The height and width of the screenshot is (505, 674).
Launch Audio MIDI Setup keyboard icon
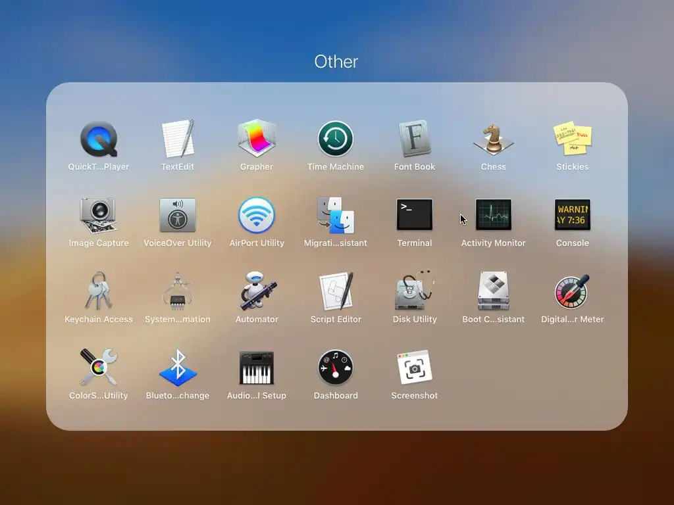pos(257,368)
